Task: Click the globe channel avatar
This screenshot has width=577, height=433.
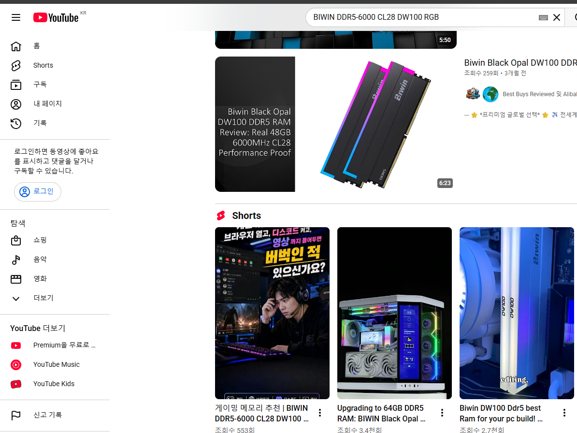Action: (x=490, y=94)
